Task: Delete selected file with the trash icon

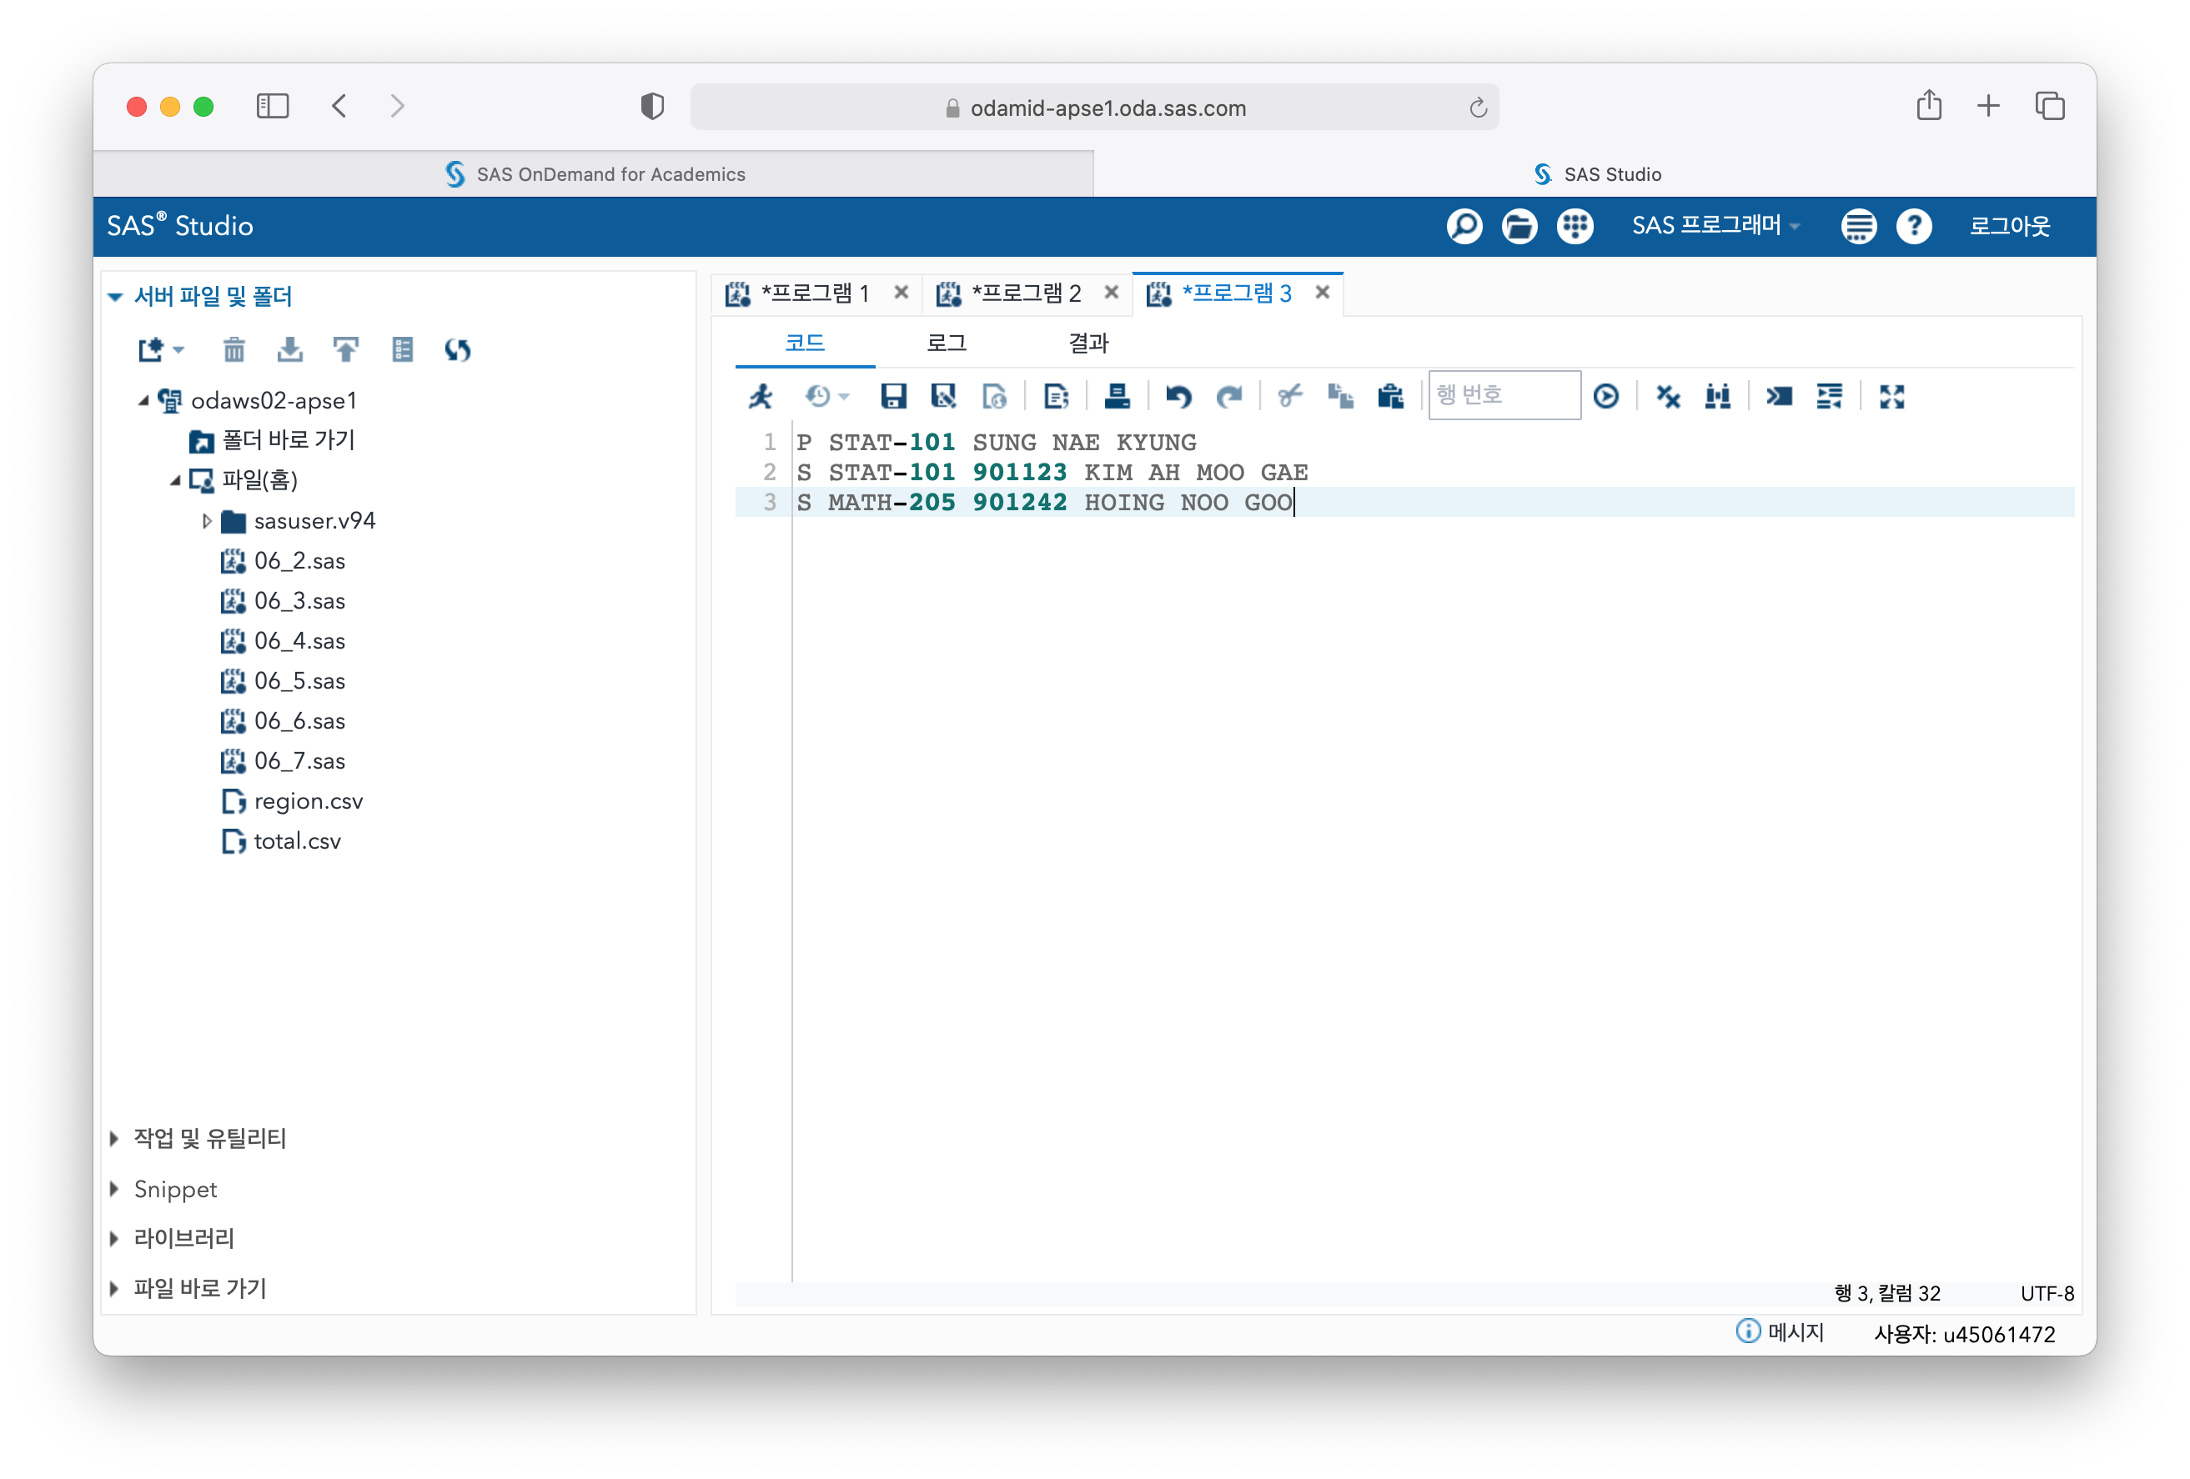Action: tap(234, 350)
